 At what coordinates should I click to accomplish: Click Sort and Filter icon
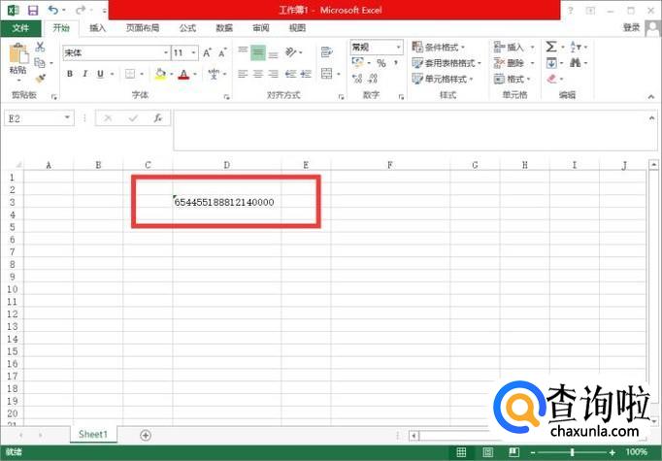coord(576,47)
